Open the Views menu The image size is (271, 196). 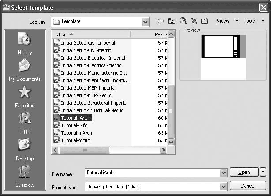pos(227,21)
